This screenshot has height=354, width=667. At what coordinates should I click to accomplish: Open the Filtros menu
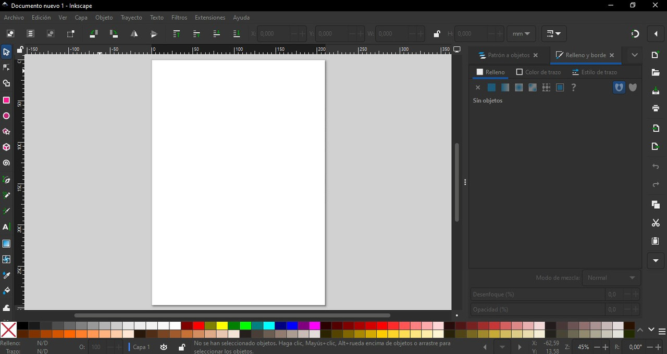[179, 18]
